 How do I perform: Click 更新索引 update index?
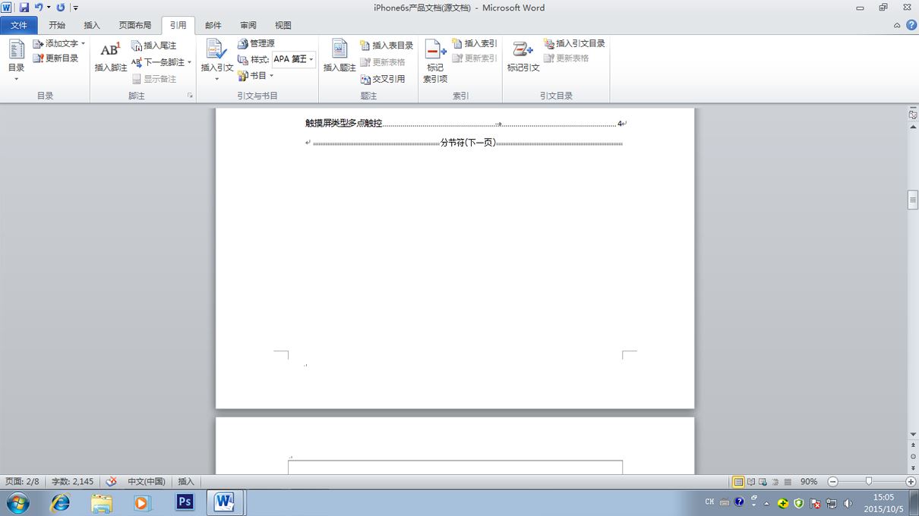coord(475,58)
